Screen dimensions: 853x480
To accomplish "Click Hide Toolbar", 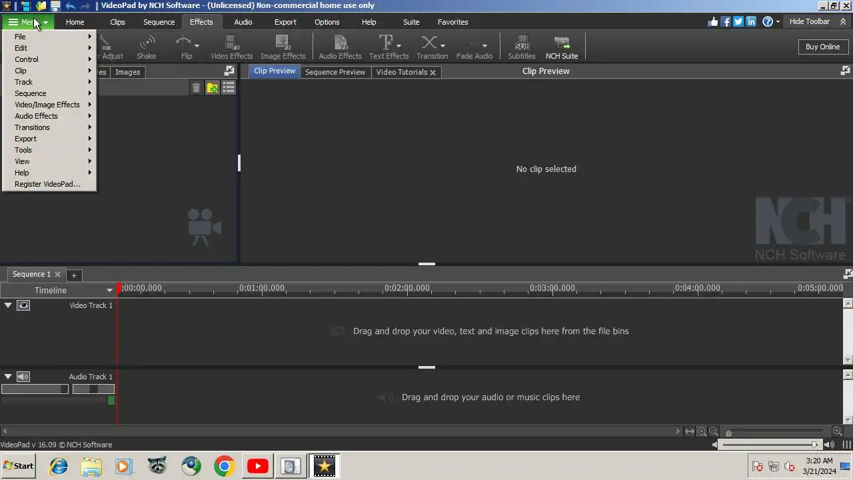I will pyautogui.click(x=809, y=21).
